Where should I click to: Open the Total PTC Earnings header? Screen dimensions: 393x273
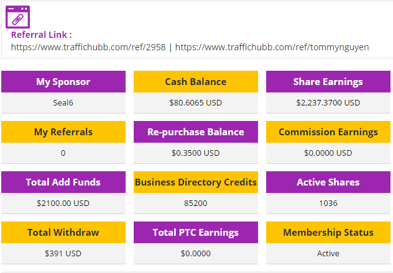coord(196,233)
